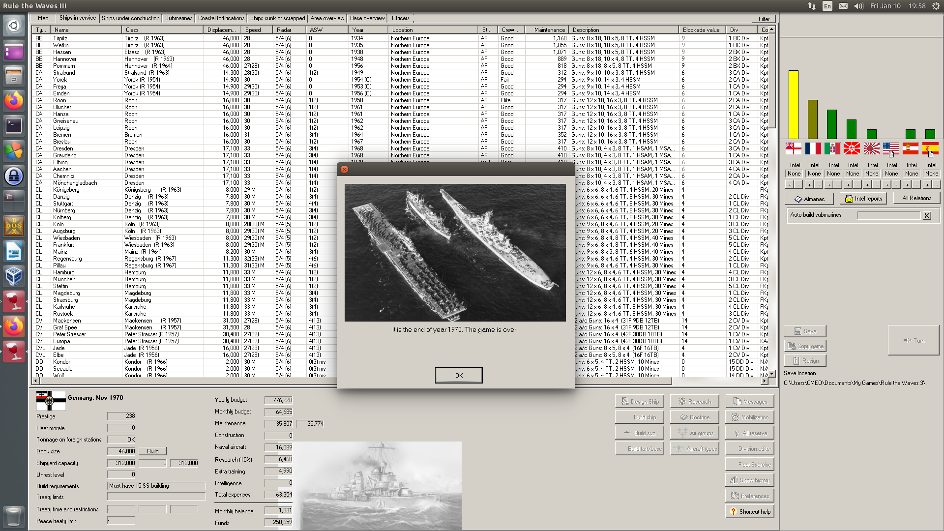944x531 pixels.
Task: Close the game over dialog
Action: pos(344,169)
